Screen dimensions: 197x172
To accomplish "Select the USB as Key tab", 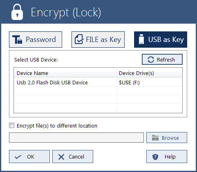I will tap(161, 40).
